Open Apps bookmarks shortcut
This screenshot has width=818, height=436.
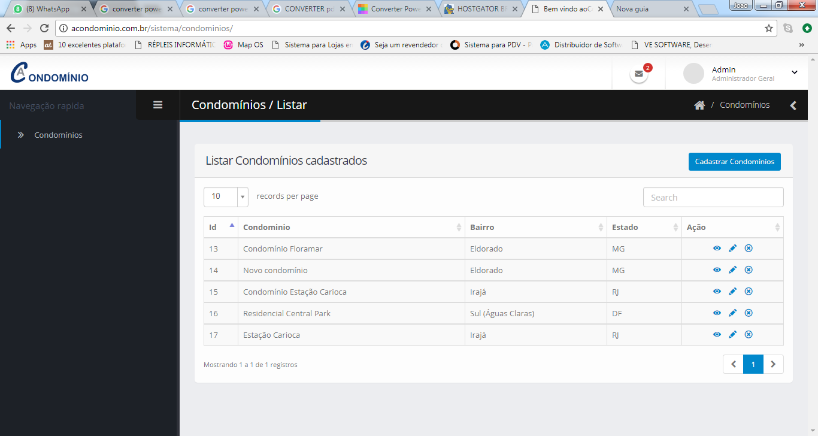pos(22,45)
